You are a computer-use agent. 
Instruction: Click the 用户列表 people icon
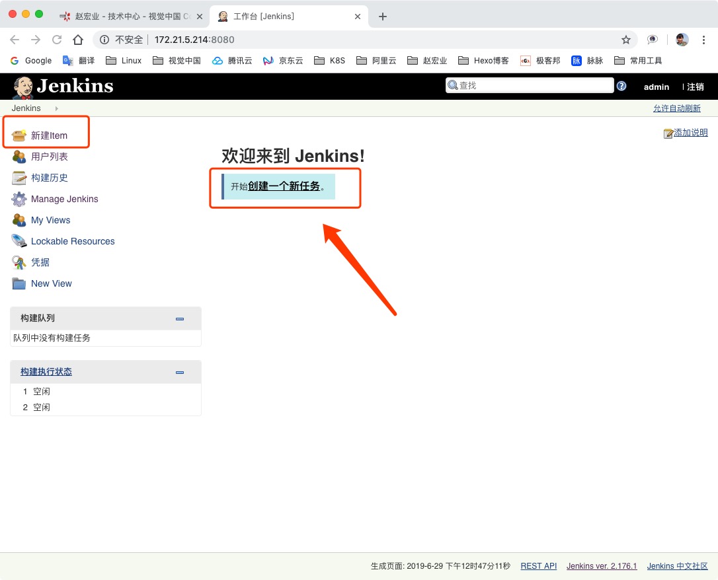pyautogui.click(x=19, y=157)
